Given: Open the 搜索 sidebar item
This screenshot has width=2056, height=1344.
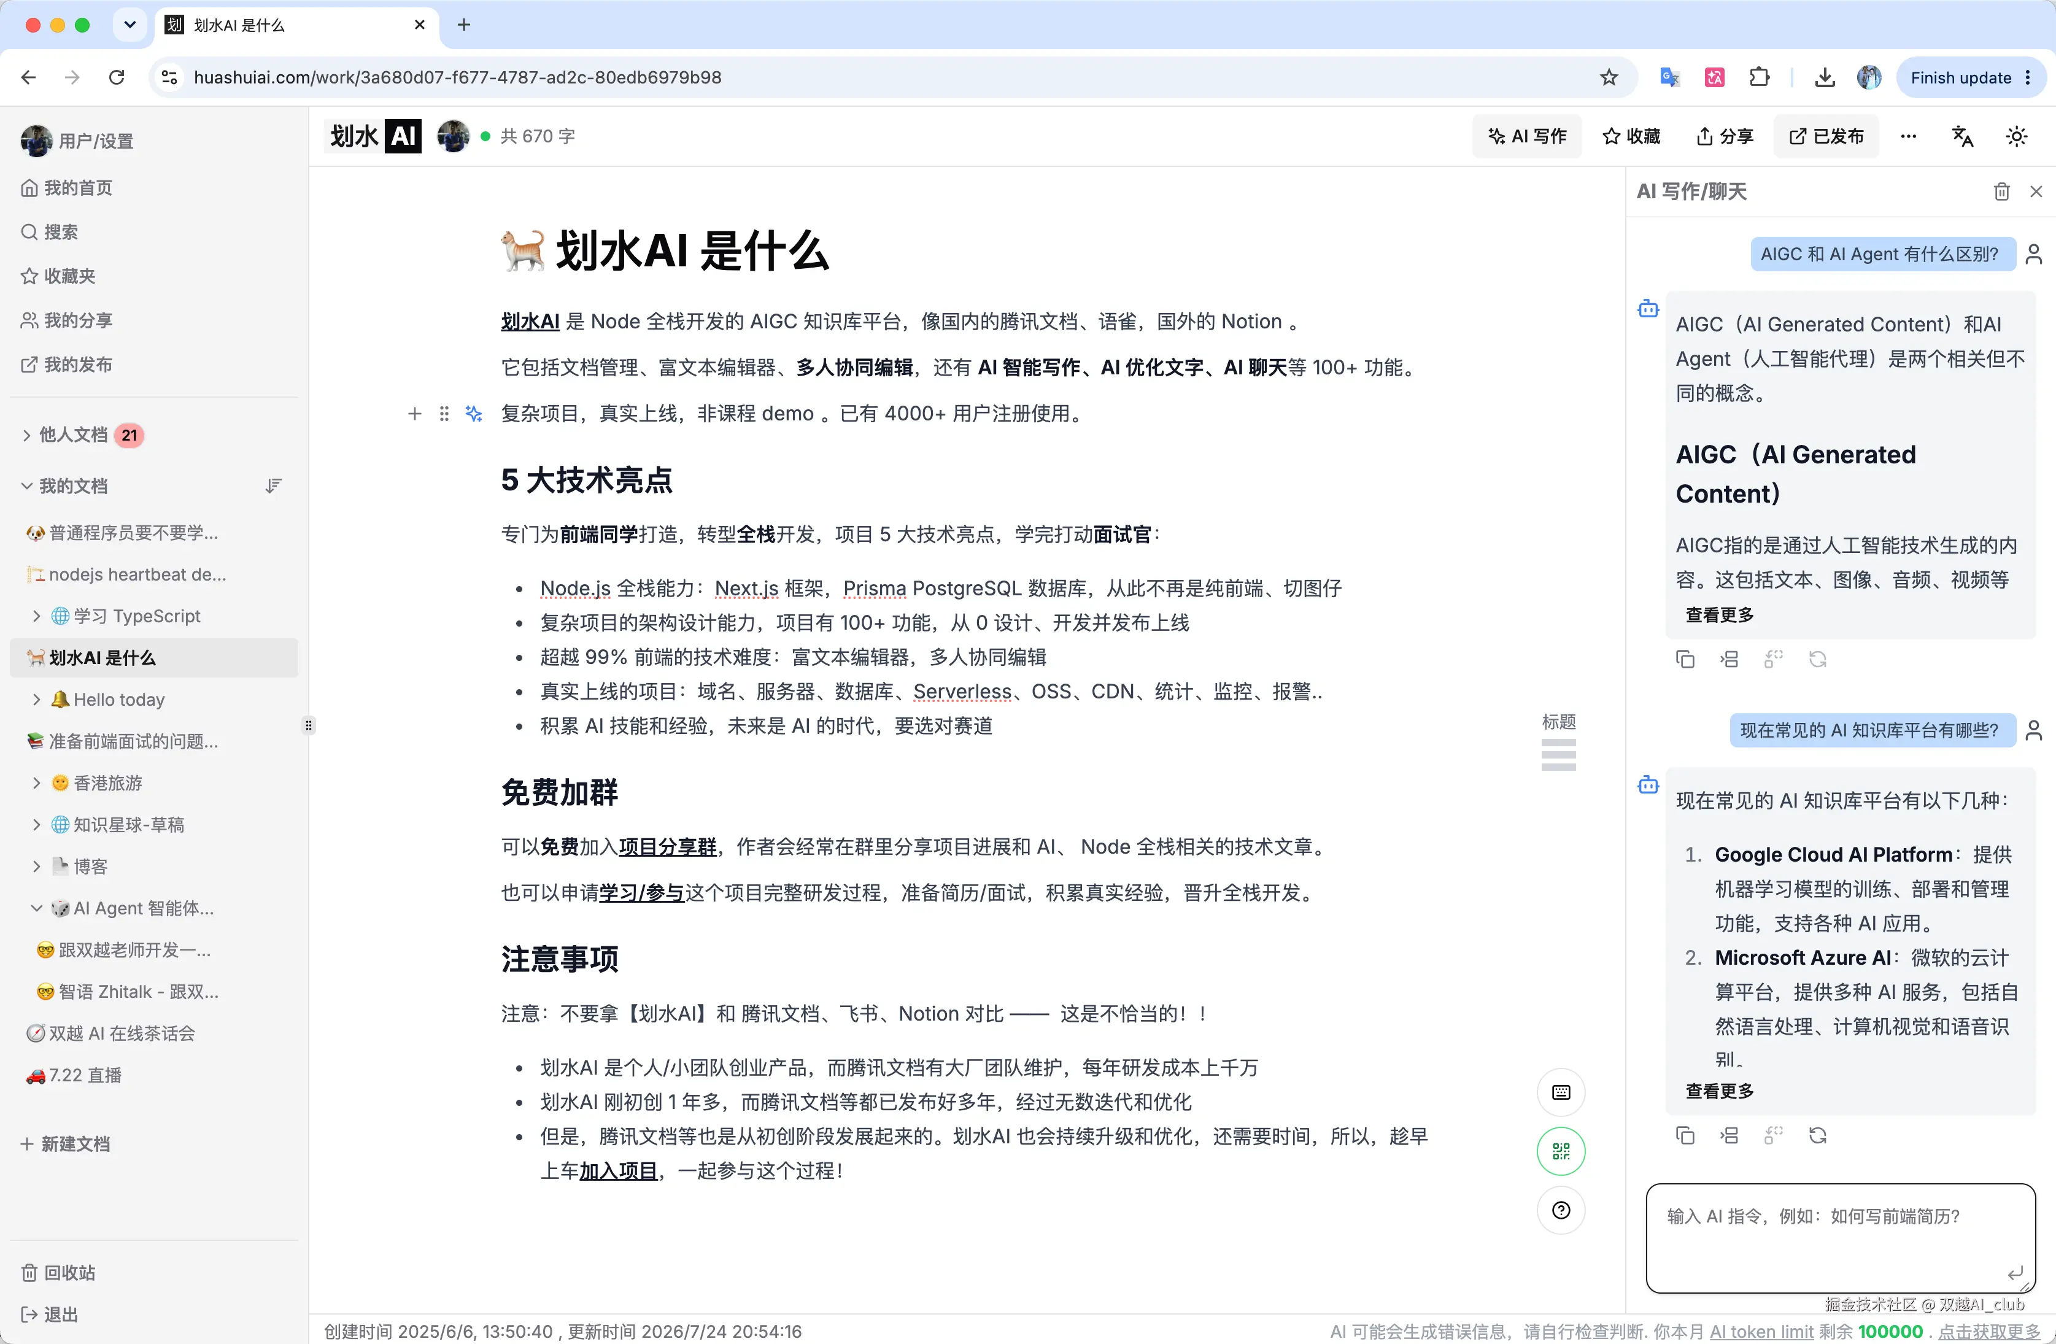Looking at the screenshot, I should pos(50,233).
